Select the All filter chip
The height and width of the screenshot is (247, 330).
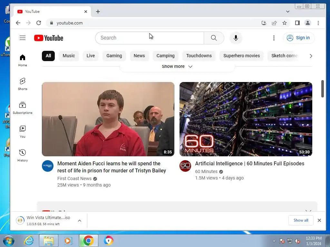tap(48, 56)
